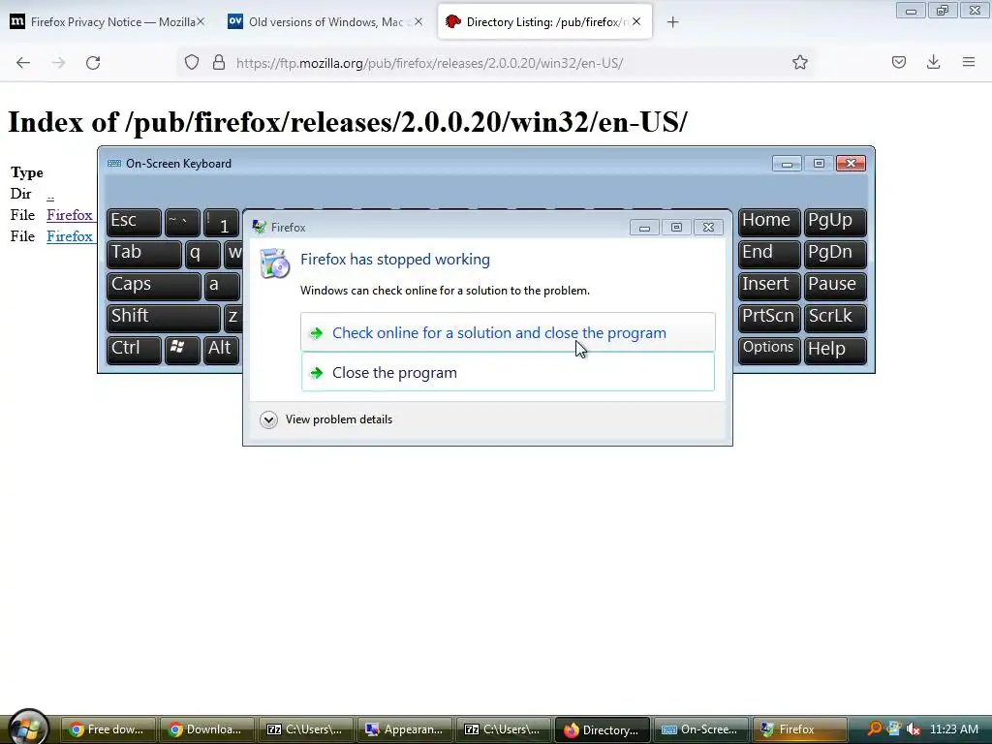992x744 pixels.
Task: Toggle the Ctrl key on On-Screen Keyboard
Action: pos(134,350)
